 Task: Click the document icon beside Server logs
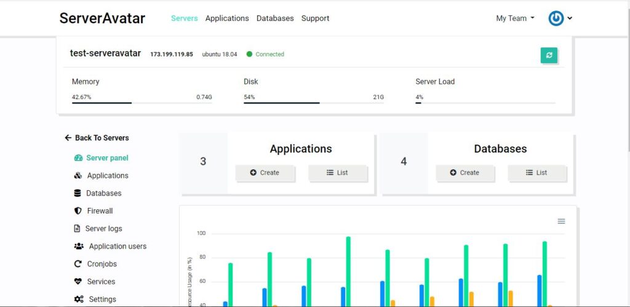(77, 229)
